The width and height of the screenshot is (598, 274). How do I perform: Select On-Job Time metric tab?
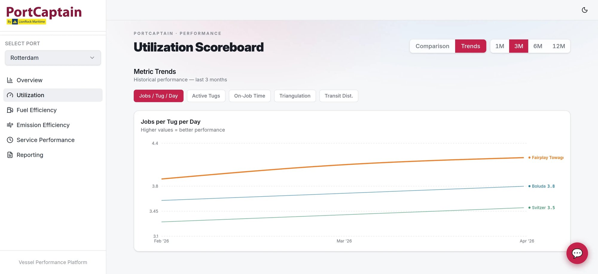coord(250,96)
